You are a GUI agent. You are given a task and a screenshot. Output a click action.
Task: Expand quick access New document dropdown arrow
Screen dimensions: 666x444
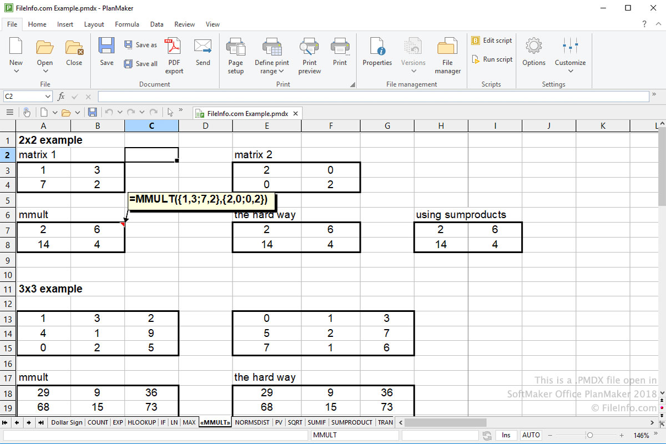tap(55, 113)
